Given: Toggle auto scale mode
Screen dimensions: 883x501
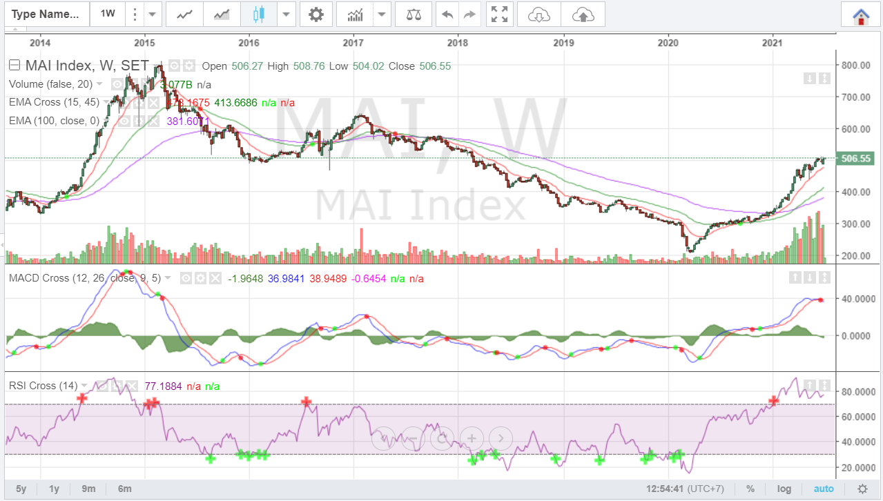Looking at the screenshot, I should pyautogui.click(x=824, y=489).
